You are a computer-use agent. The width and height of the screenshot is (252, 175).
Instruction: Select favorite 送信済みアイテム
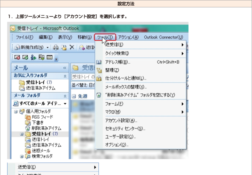point(37,88)
